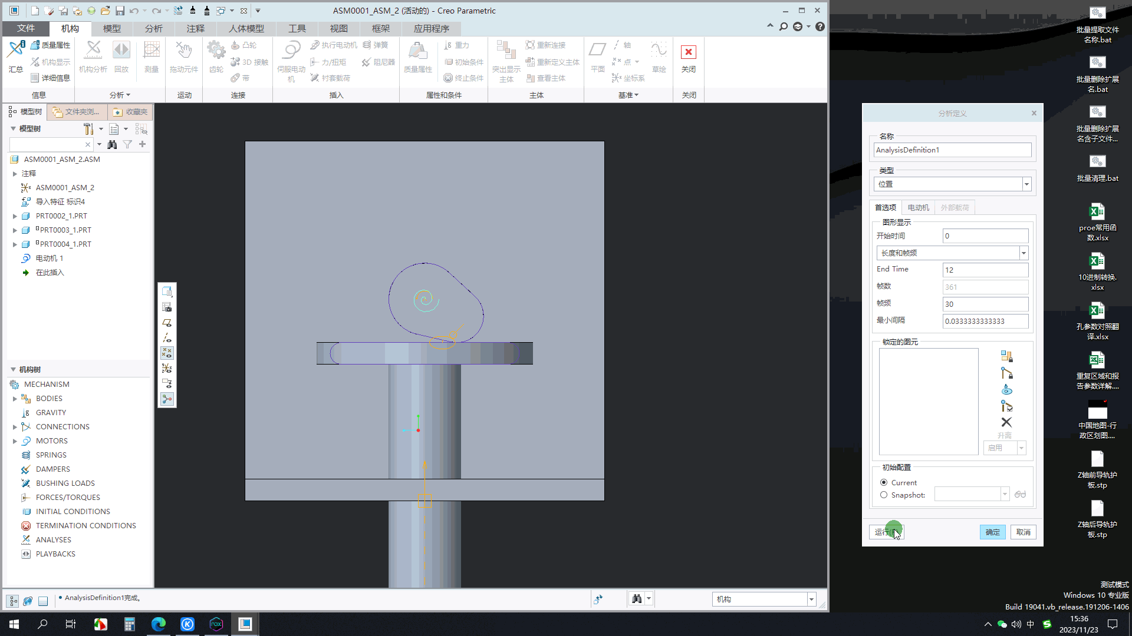Switch to the 视图 ribbon tab
The width and height of the screenshot is (1132, 636).
click(338, 28)
